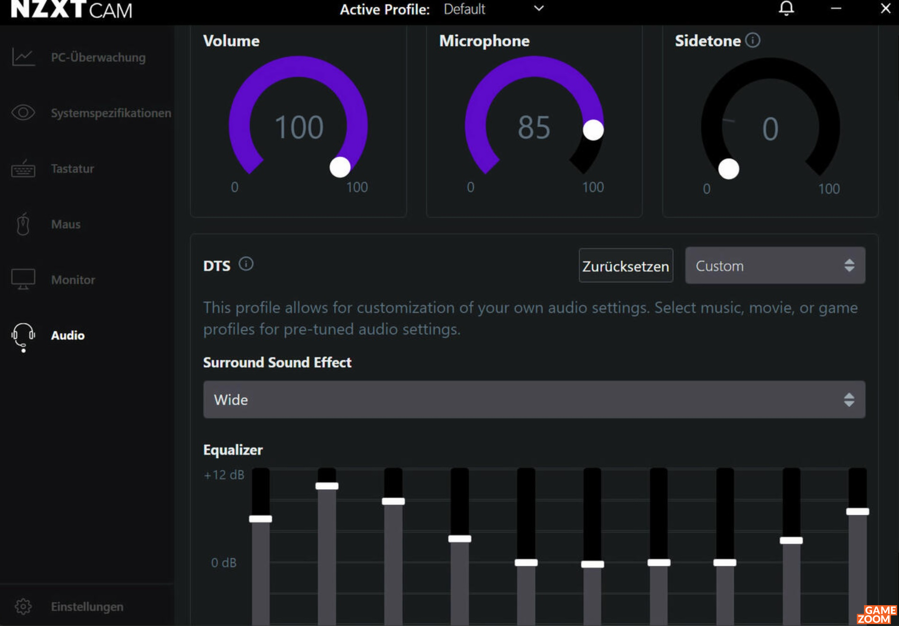Viewport: 899px width, 626px height.
Task: Click sixth equalizer band handle
Action: (x=593, y=564)
